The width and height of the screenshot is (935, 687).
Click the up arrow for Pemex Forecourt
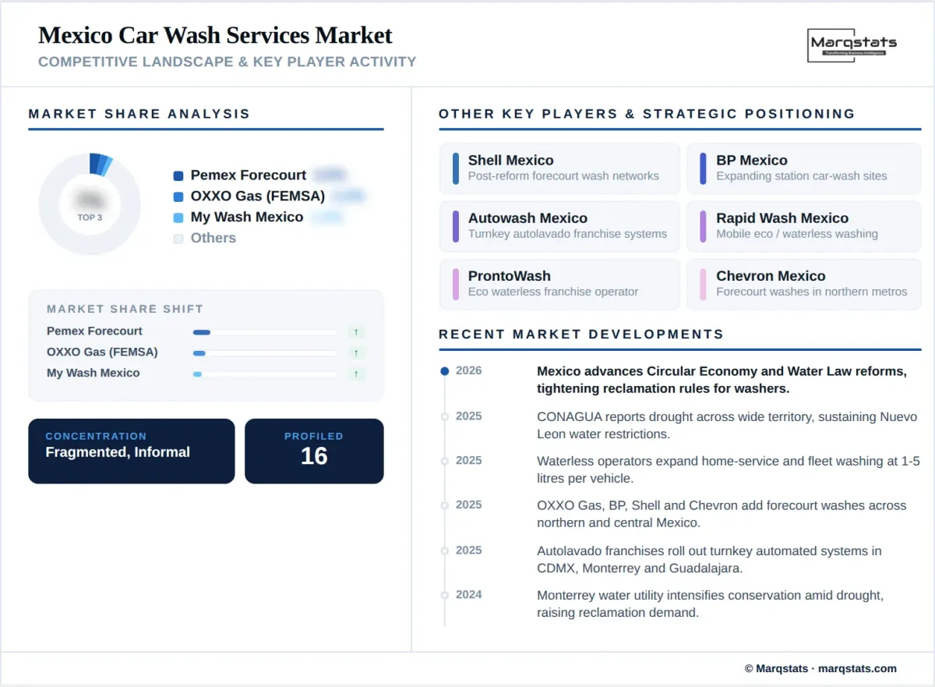356,332
